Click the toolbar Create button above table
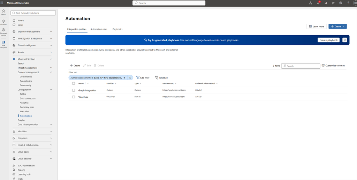Image resolution: width=357 pixels, height=180 pixels. point(75,66)
